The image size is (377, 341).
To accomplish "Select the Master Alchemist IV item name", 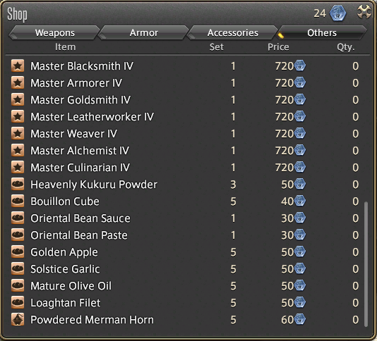I will coord(80,151).
